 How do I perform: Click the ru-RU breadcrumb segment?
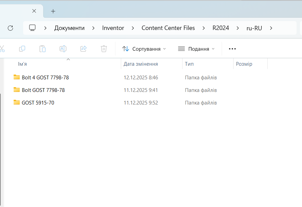pyautogui.click(x=254, y=28)
